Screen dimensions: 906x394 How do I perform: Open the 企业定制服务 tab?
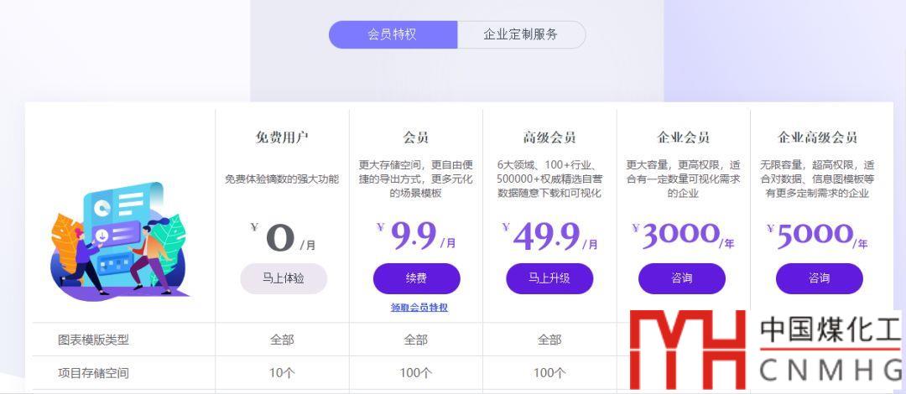(521, 34)
